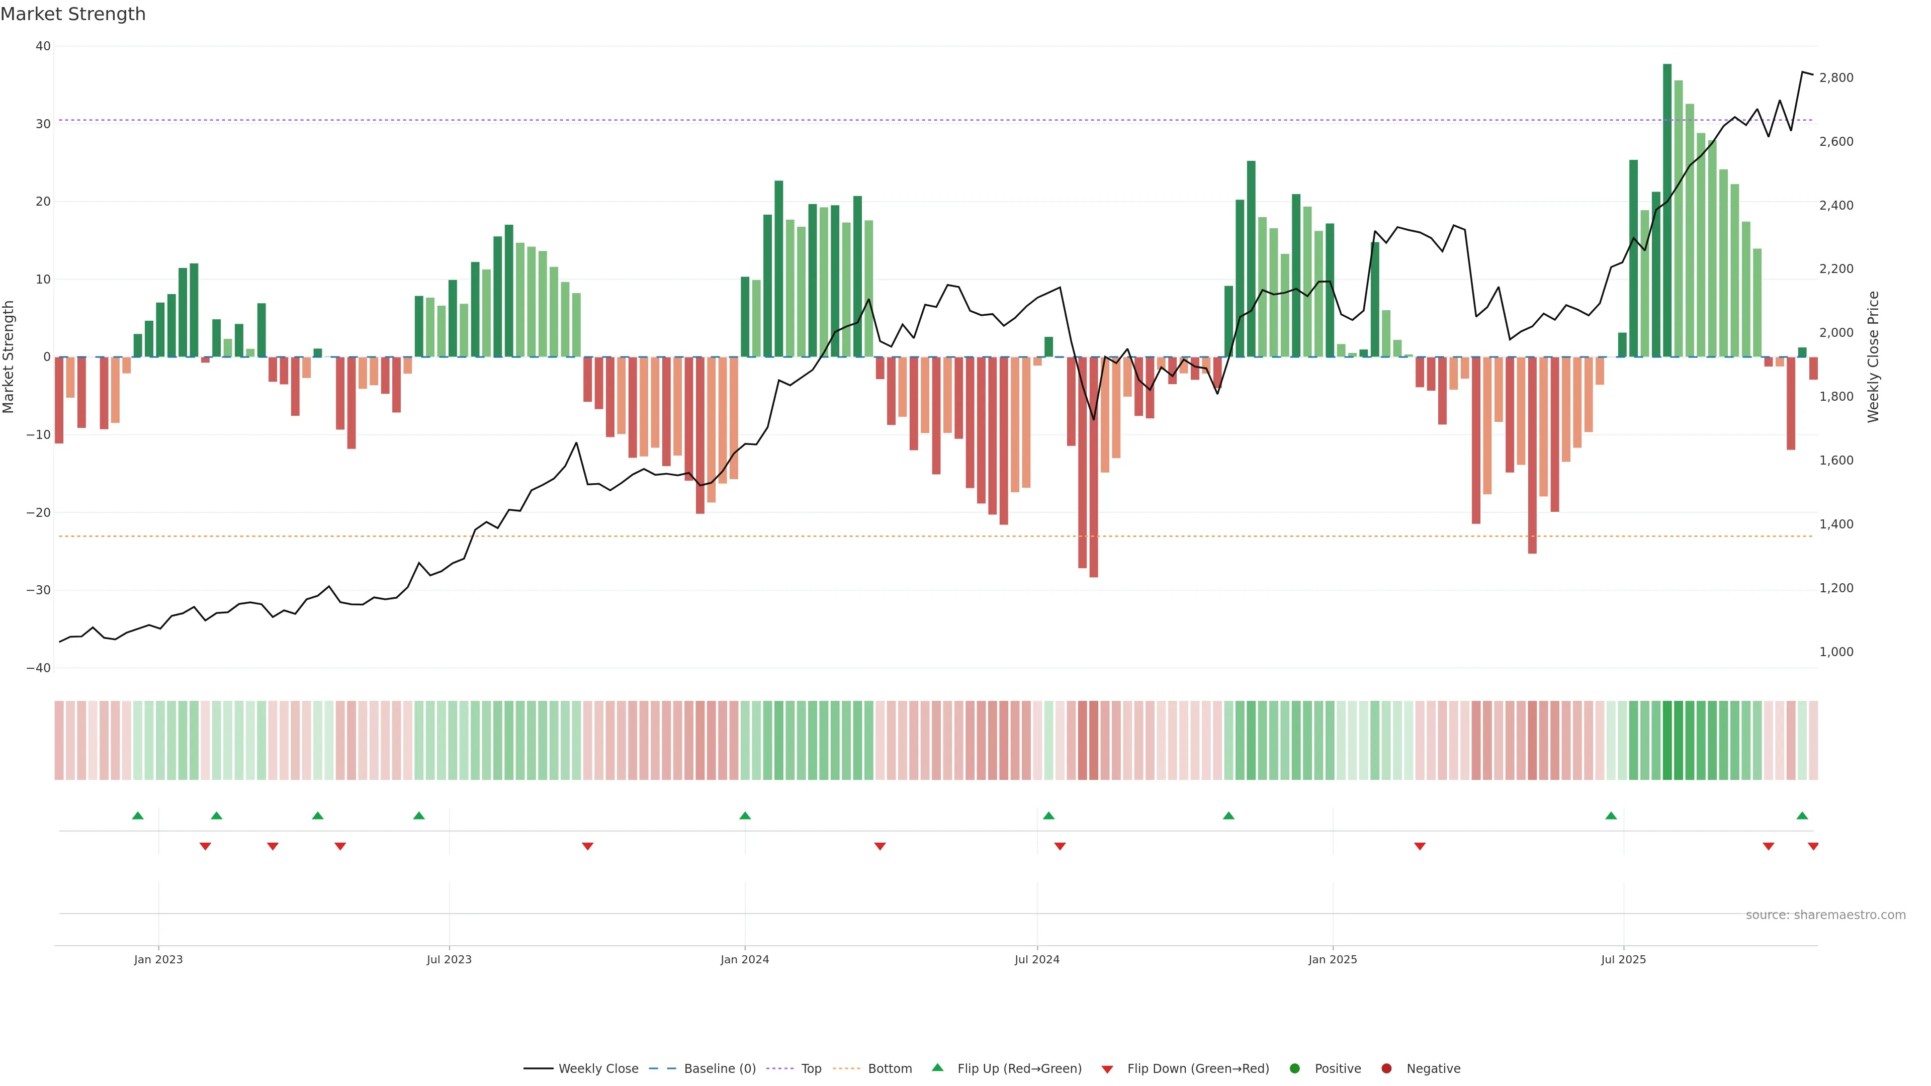This screenshot has height=1086, width=1931.
Task: Click the Flip Up triangle legend icon
Action: click(937, 1067)
